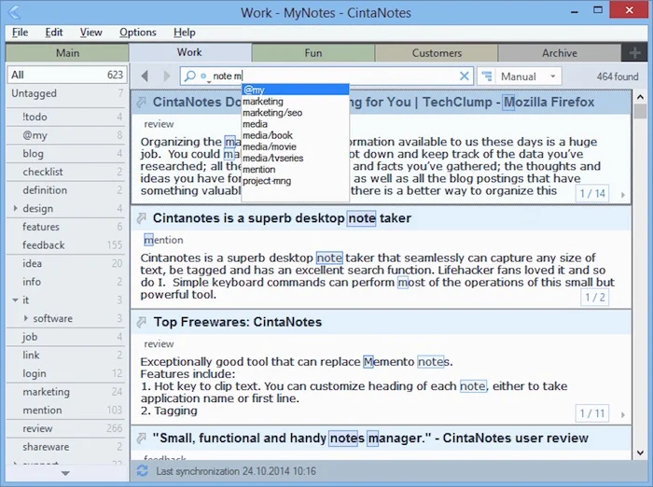Switch to the Main section tab

tap(67, 53)
